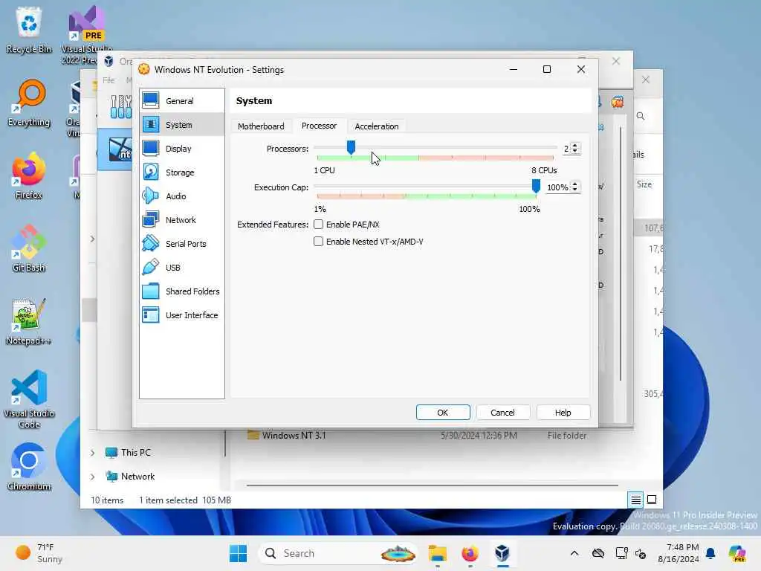This screenshot has width=761, height=571.
Task: Open Visual Studio 2022 Preview shortcut
Action: (87, 35)
